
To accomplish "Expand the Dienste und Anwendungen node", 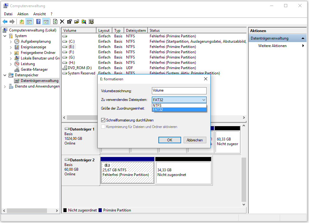I will click(5, 86).
